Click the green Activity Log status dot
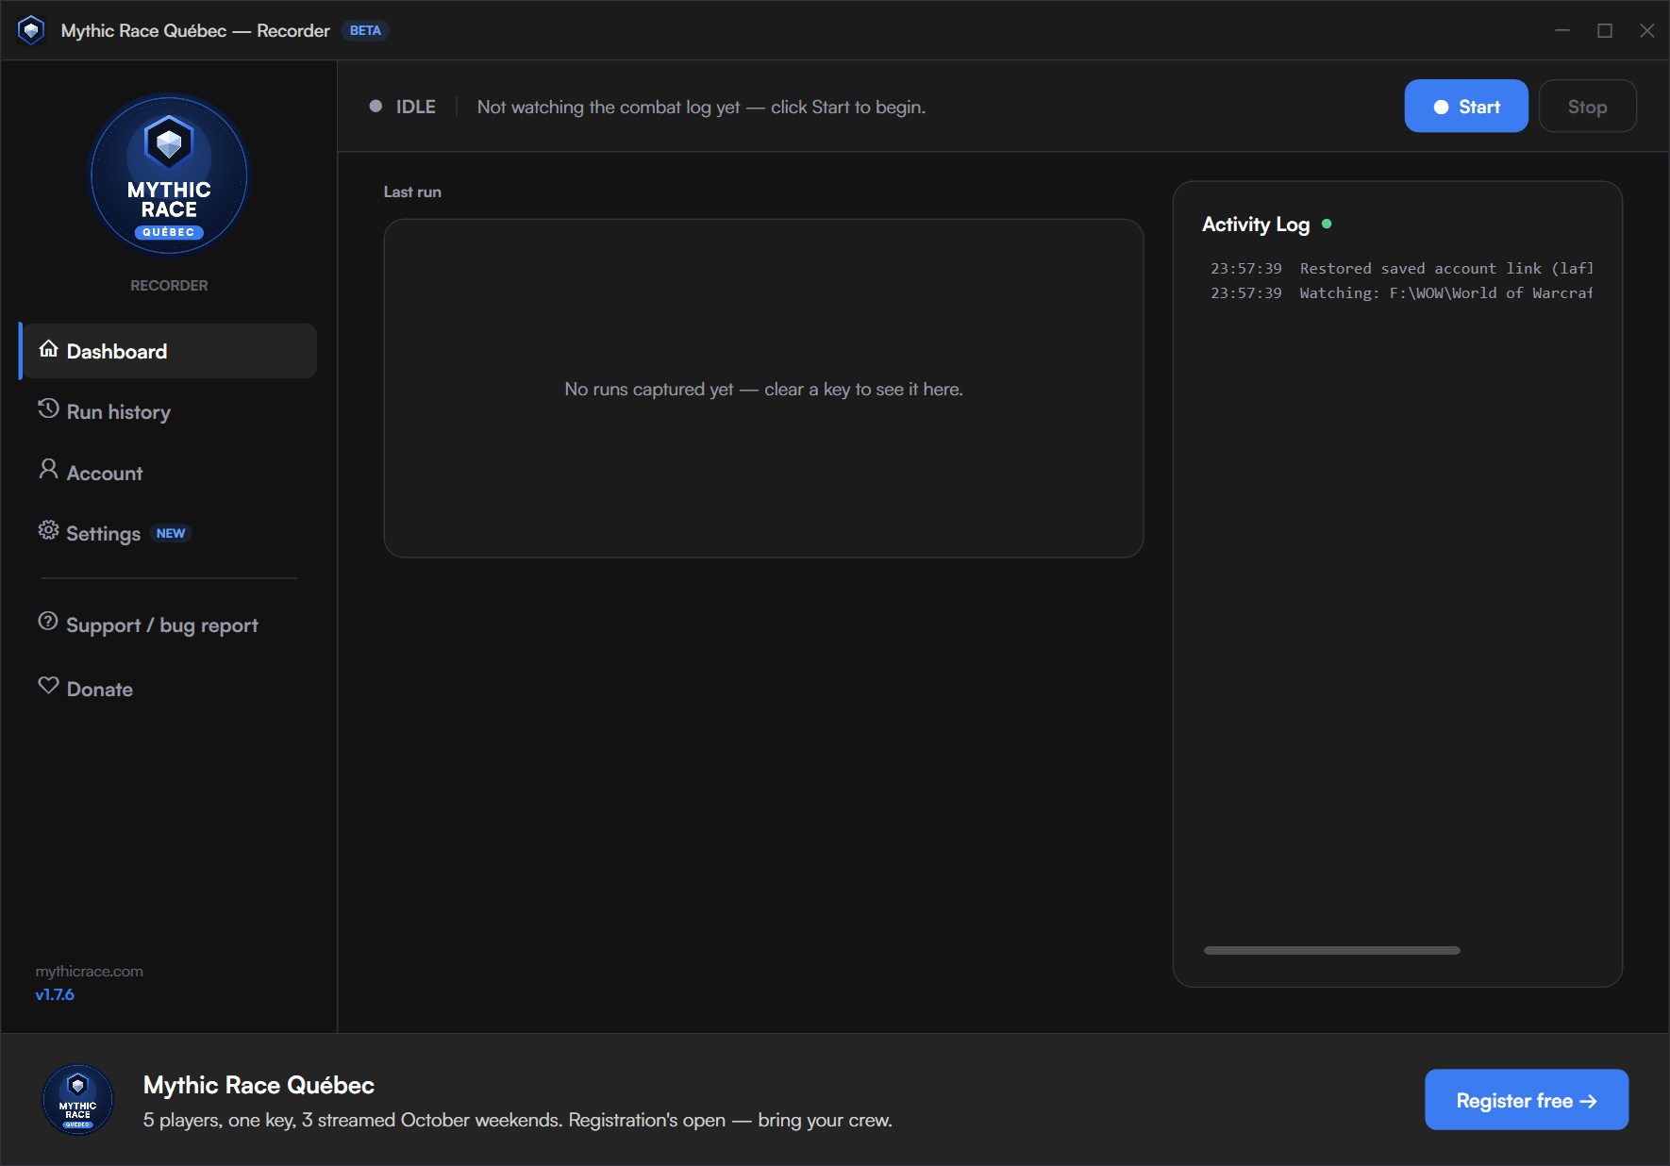This screenshot has height=1166, width=1670. 1327,225
